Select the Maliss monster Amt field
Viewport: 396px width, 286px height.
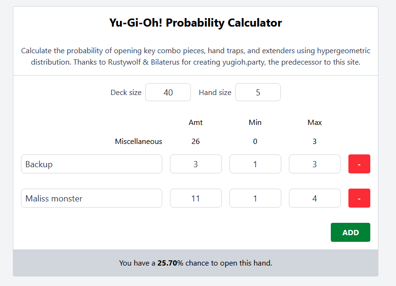click(196, 198)
